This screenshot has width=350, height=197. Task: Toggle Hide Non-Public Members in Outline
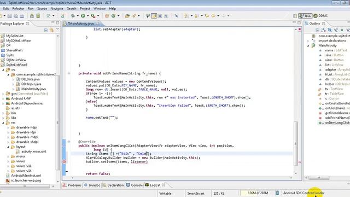(342, 30)
